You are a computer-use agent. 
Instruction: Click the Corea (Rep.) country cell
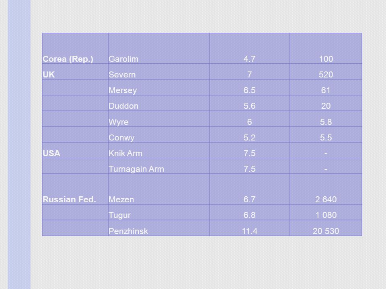click(x=75, y=49)
